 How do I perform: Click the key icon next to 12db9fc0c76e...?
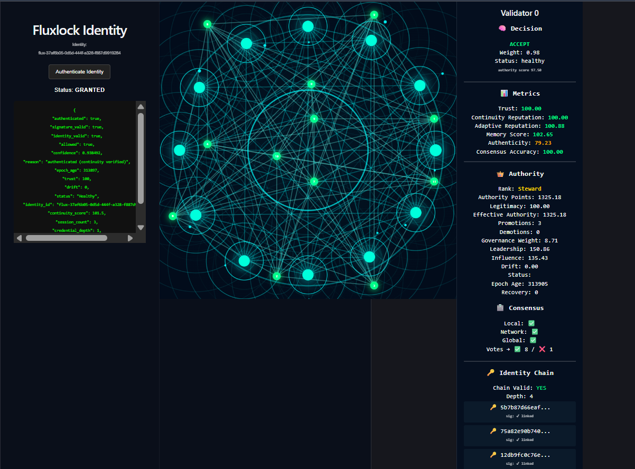(493, 455)
